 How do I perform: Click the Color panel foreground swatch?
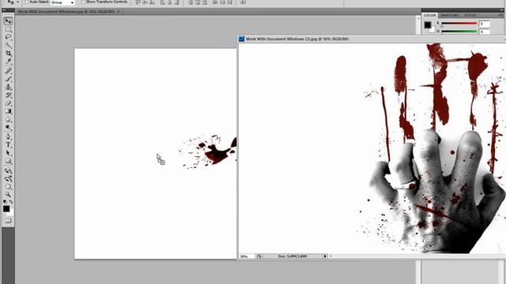pos(428,24)
